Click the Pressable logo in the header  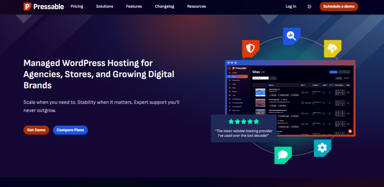tap(43, 7)
